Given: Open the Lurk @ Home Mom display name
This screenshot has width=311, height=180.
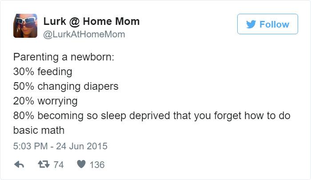Looking at the screenshot, I should (x=92, y=21).
